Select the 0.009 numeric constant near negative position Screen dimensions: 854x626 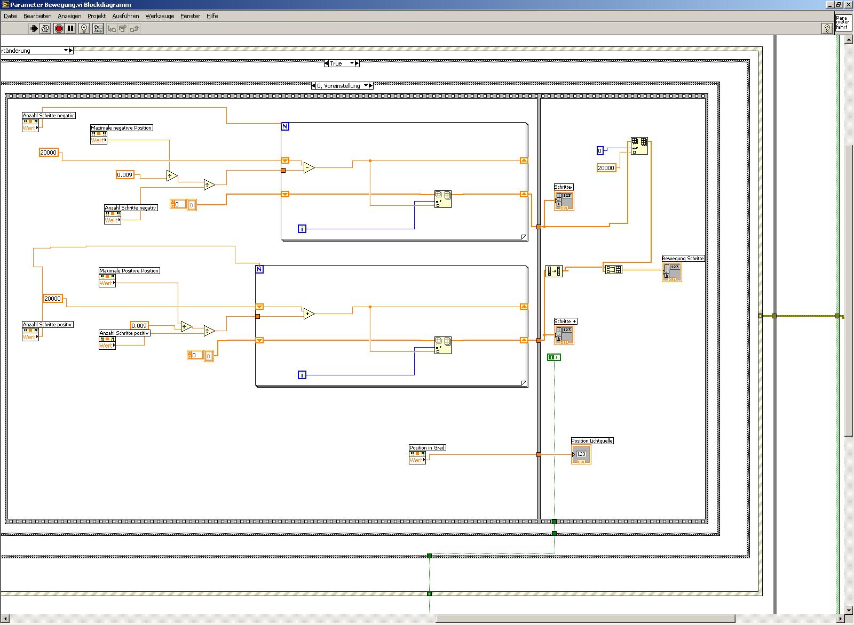click(125, 175)
